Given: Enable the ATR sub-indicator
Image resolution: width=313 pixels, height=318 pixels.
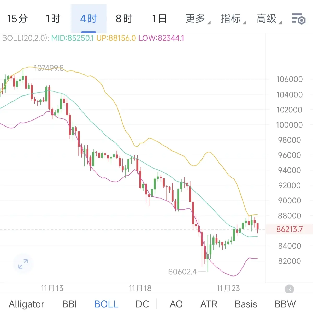Looking at the screenshot, I should click(x=209, y=304).
